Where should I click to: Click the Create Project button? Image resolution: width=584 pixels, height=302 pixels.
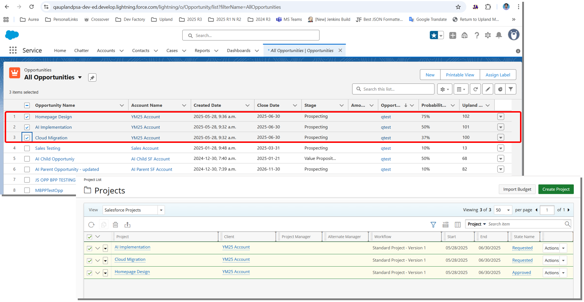tap(556, 189)
